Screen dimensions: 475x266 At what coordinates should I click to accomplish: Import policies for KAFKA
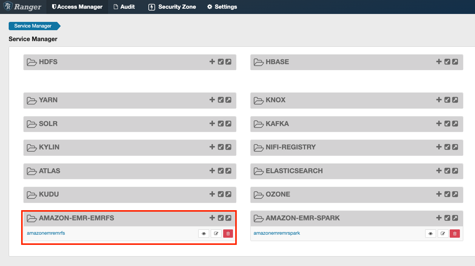[x=447, y=123]
